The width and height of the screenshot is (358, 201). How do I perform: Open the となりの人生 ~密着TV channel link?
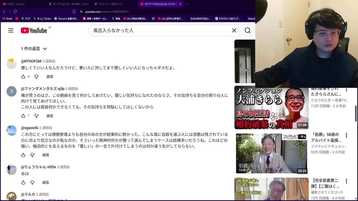329,100
